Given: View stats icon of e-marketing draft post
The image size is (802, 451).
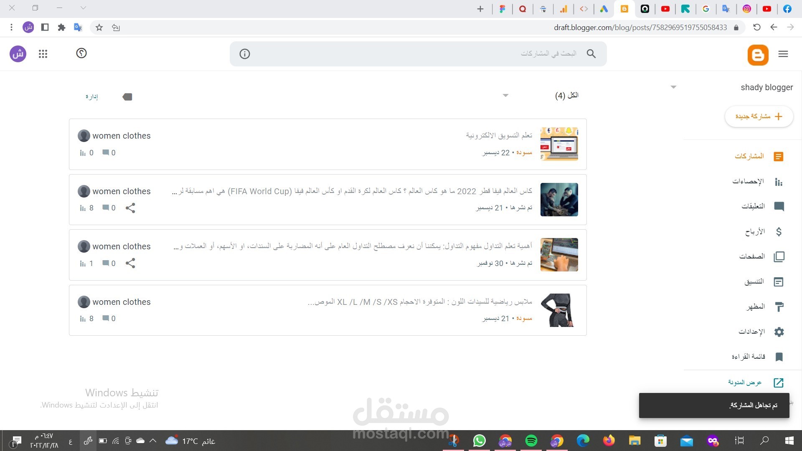Looking at the screenshot, I should click(83, 153).
